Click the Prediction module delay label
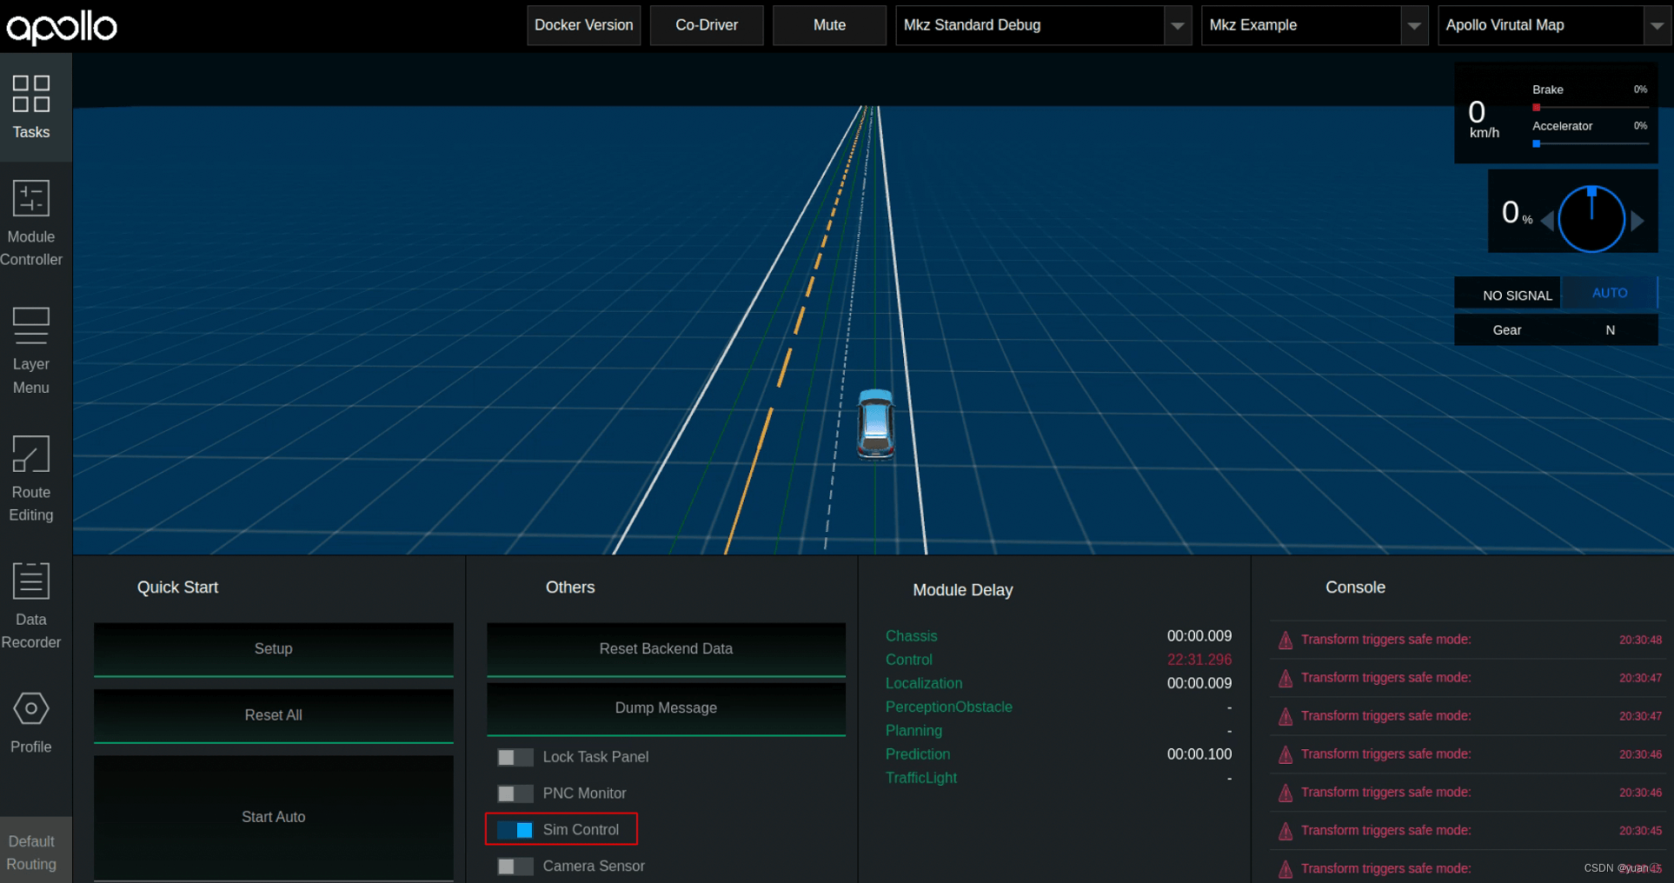 tap(918, 754)
